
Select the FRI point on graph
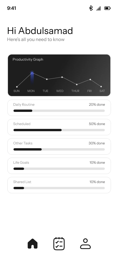click(x=90, y=79)
